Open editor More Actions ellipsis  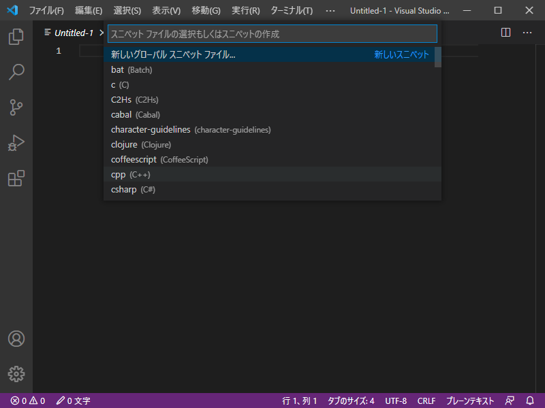[x=527, y=33]
